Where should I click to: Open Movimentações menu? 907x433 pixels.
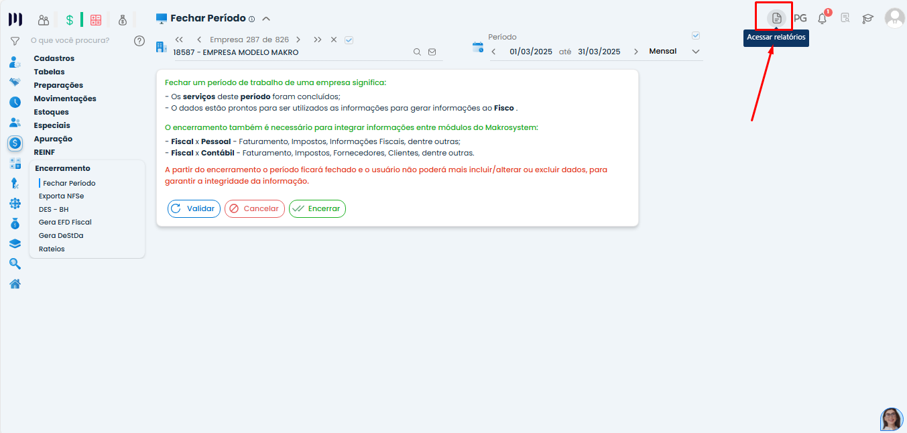tap(65, 99)
